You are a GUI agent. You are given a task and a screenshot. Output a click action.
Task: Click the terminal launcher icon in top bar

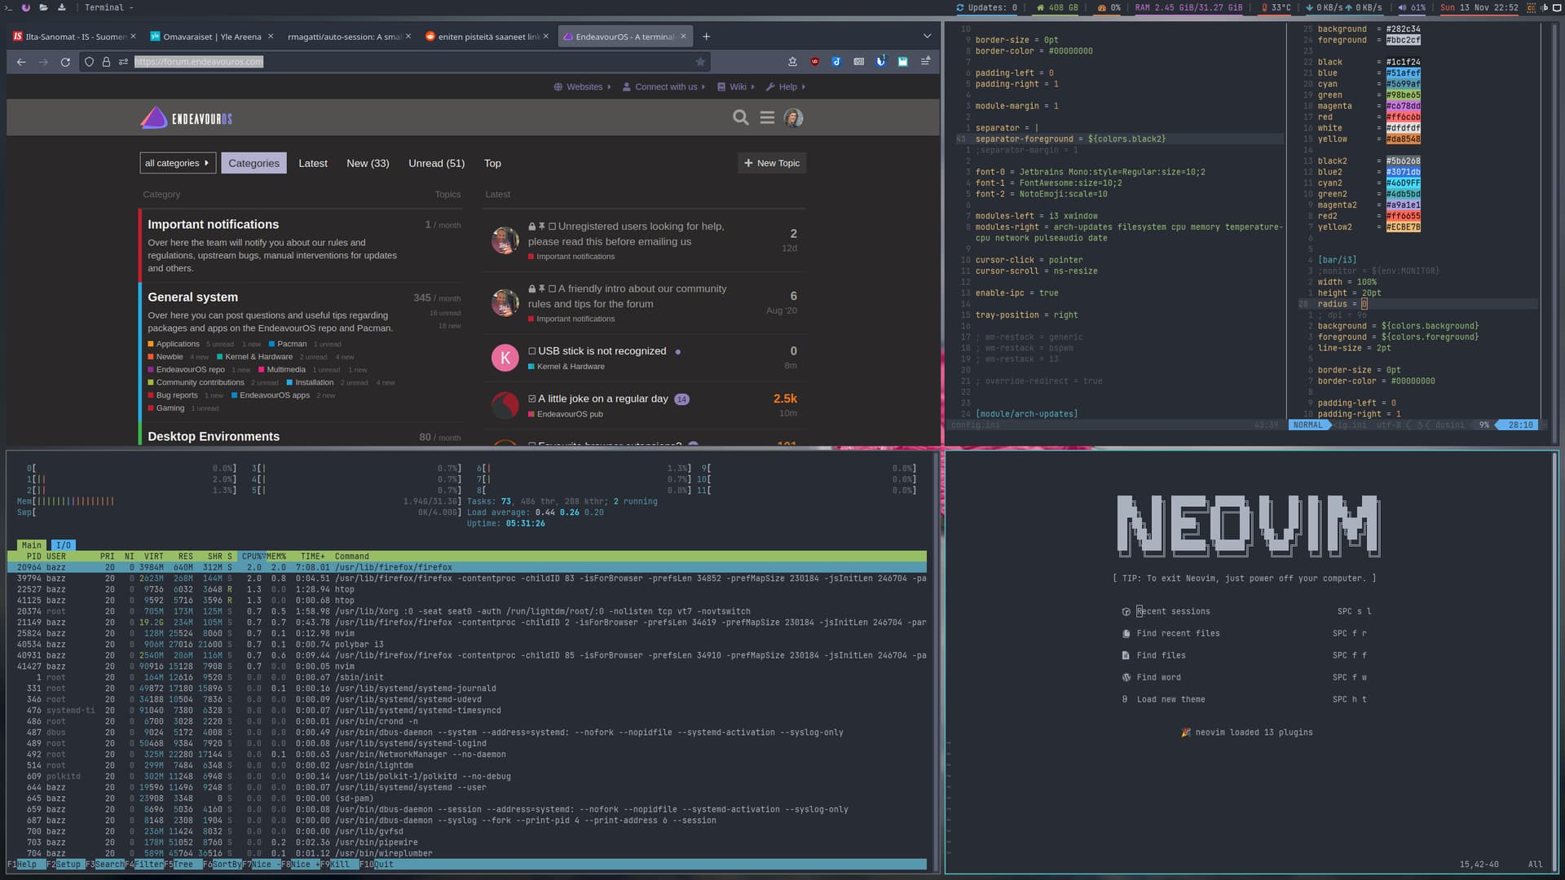coord(8,7)
